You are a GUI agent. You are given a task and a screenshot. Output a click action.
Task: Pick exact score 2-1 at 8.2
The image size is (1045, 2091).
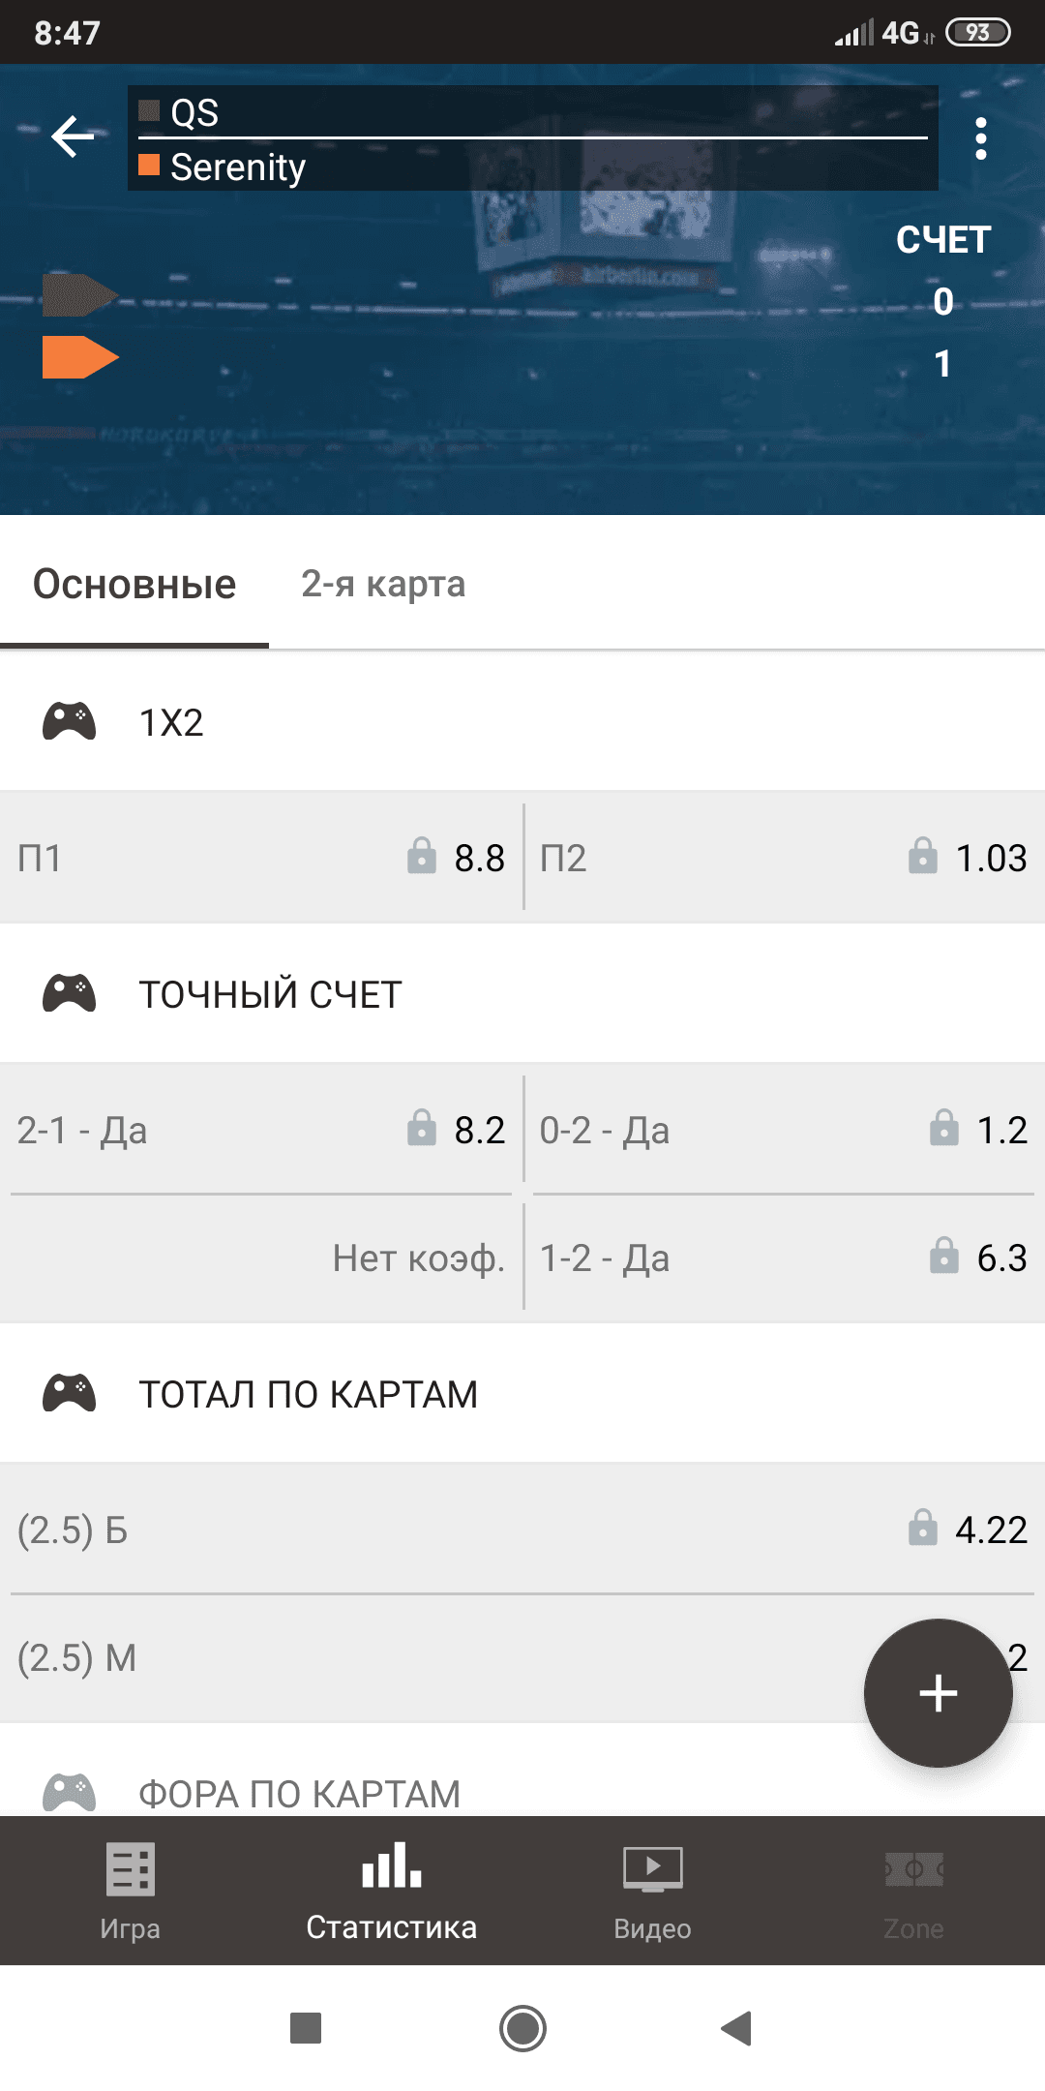point(261,1130)
